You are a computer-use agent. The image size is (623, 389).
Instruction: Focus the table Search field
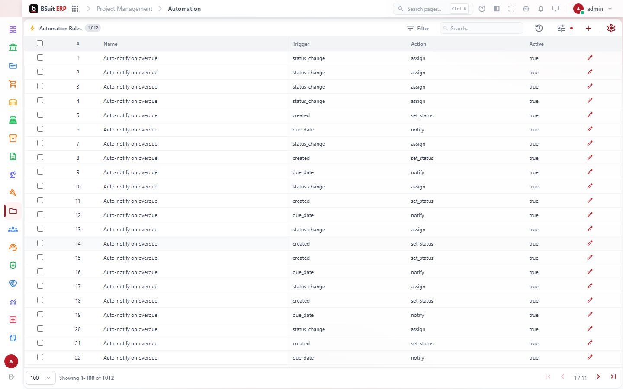[x=482, y=28]
